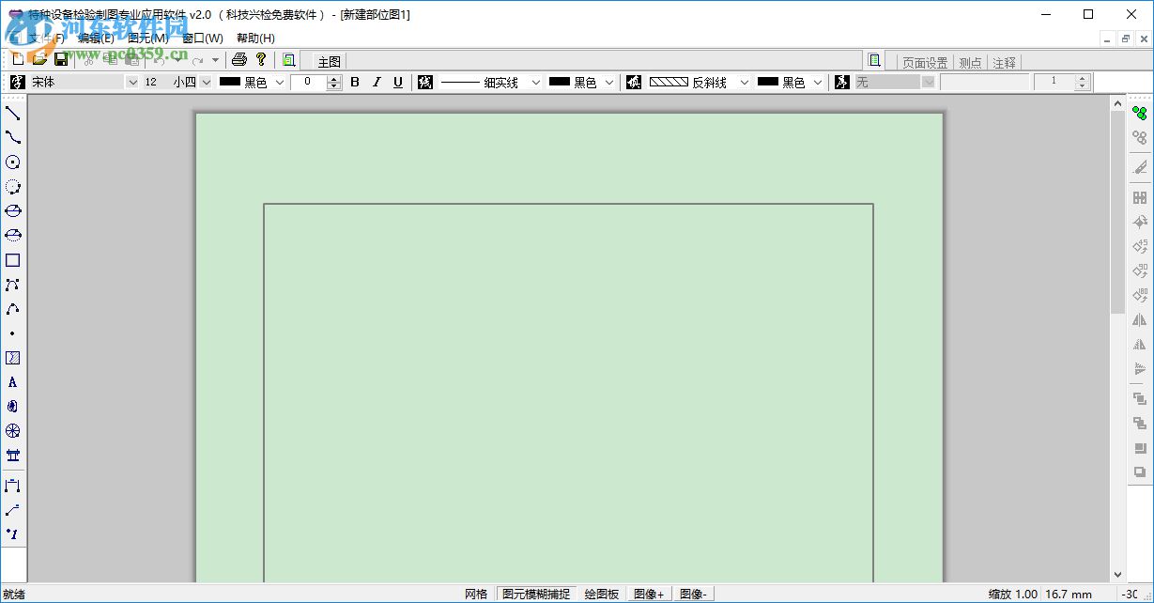1154x603 pixels.
Task: Open the line color 黑色 dropdown
Action: (608, 82)
